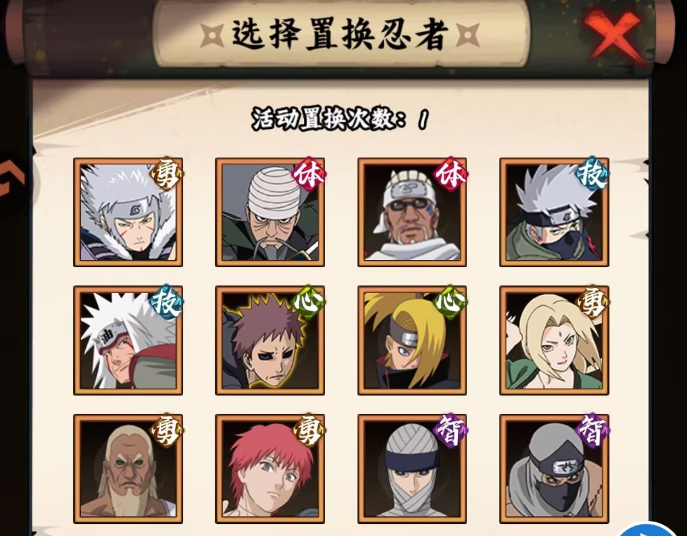Click the orange arrow icon on left edge
The image size is (687, 536).
tap(11, 178)
